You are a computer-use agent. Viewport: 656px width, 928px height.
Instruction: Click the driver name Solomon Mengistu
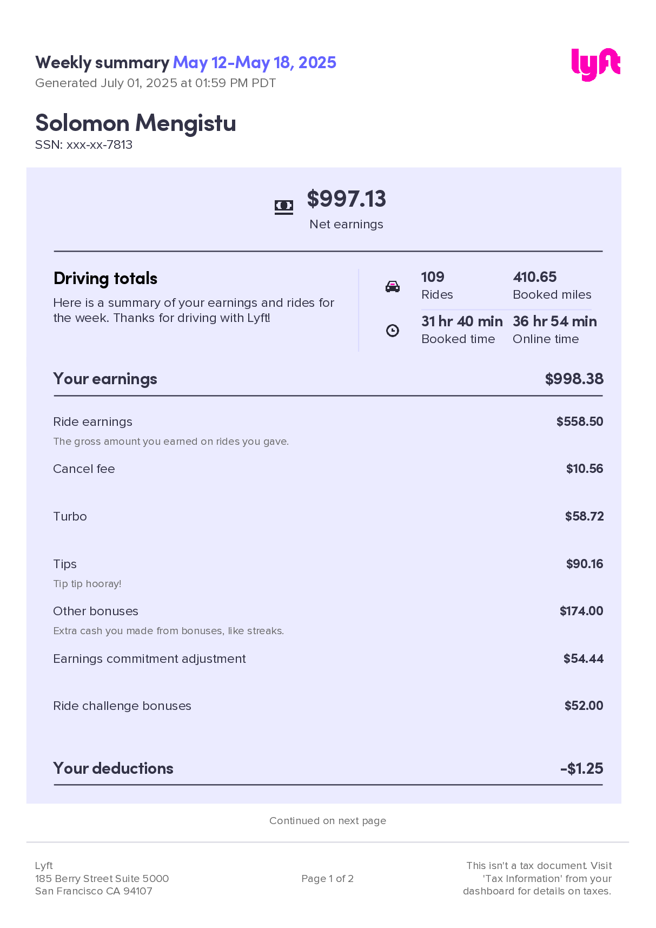136,123
